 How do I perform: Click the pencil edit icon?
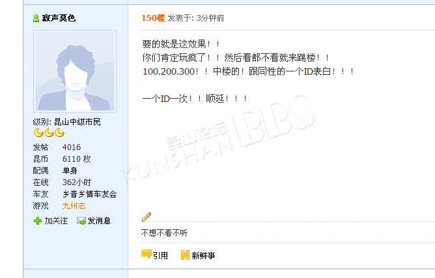pyautogui.click(x=147, y=217)
